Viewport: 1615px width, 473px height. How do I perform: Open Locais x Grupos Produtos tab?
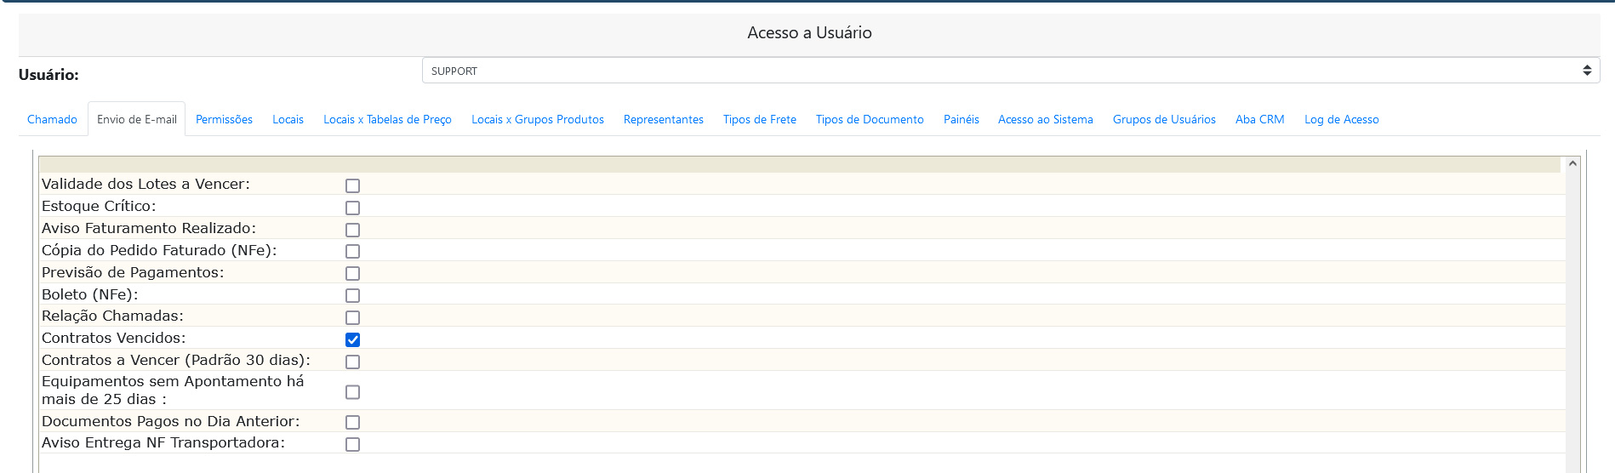pos(538,120)
